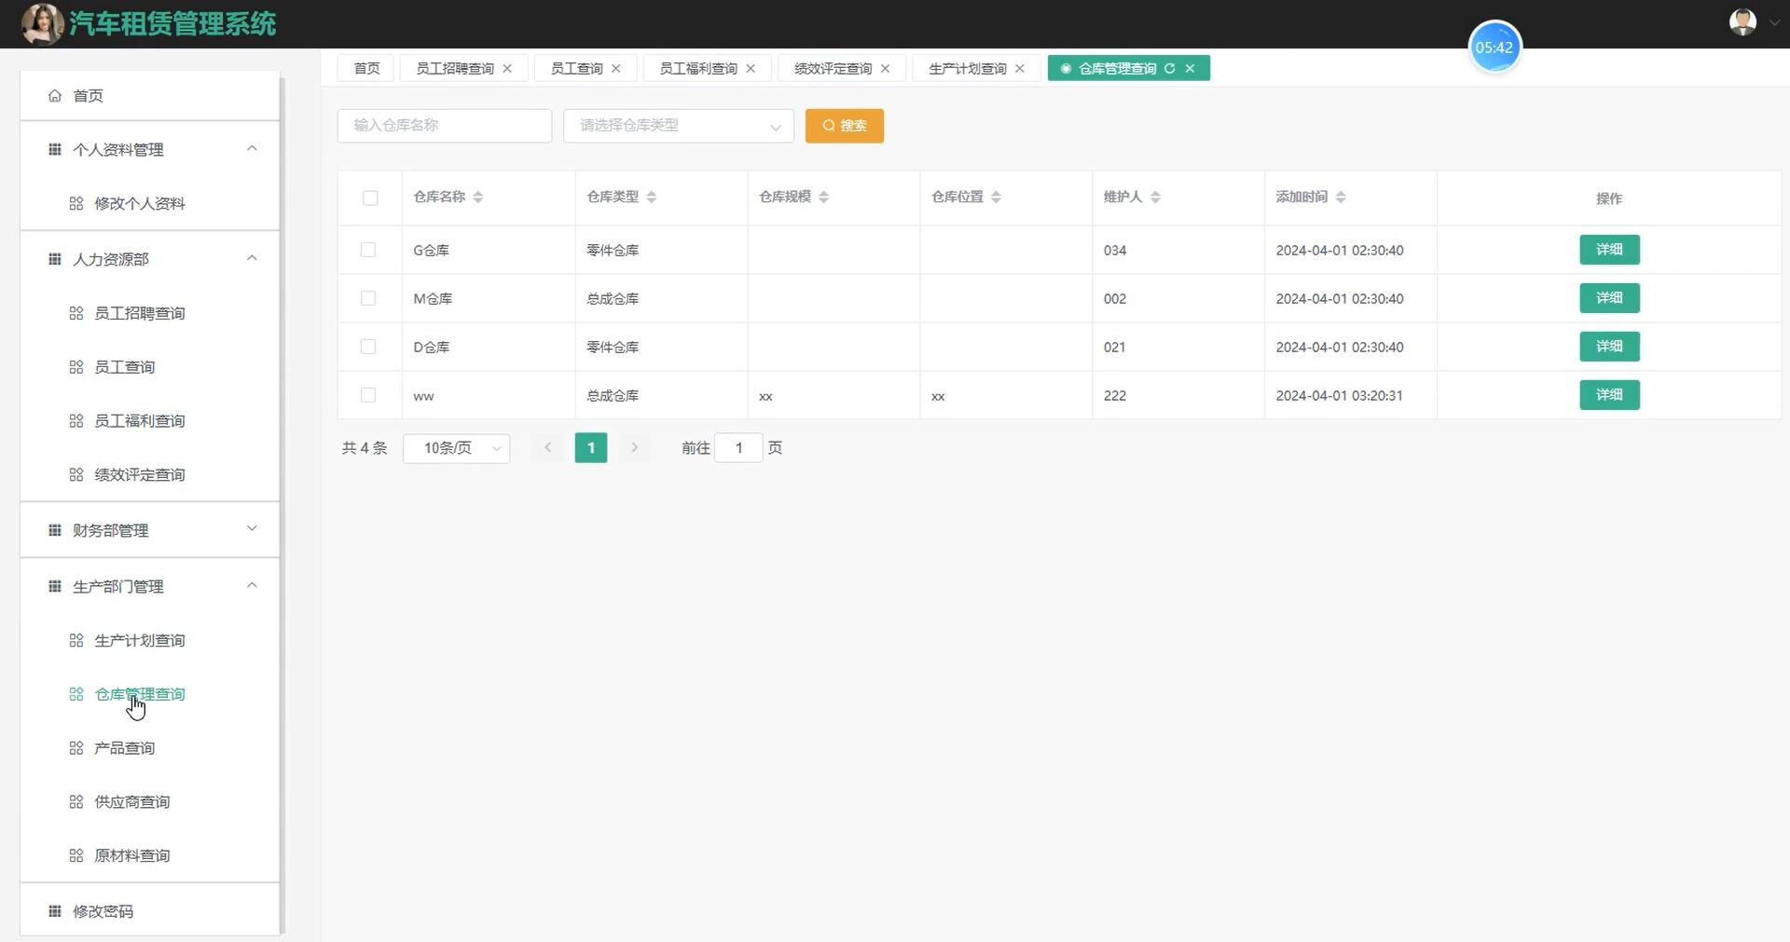
Task: Click the grid icon next to 人力资源部
Action: [x=55, y=259]
